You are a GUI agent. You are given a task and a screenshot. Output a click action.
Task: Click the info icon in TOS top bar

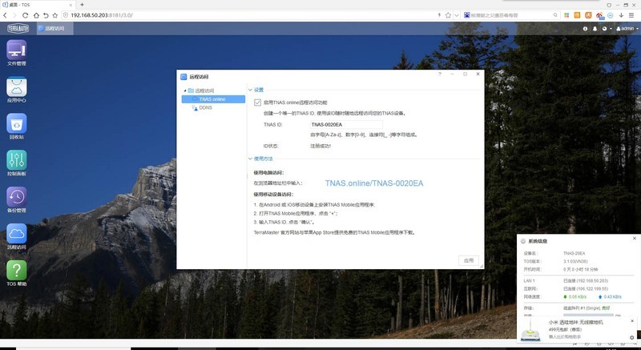click(x=585, y=29)
